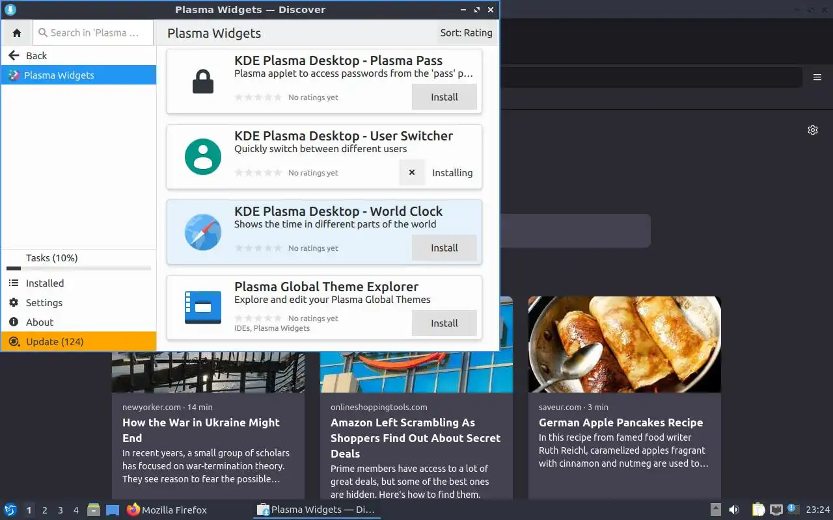Switch to virtual desktop 1

(x=29, y=510)
